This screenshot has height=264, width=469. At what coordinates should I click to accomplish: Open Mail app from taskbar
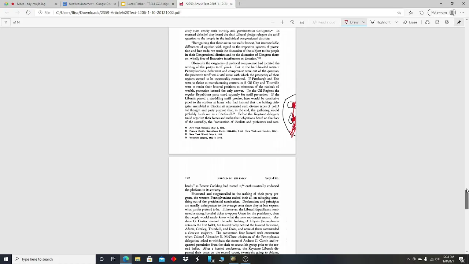point(162,259)
